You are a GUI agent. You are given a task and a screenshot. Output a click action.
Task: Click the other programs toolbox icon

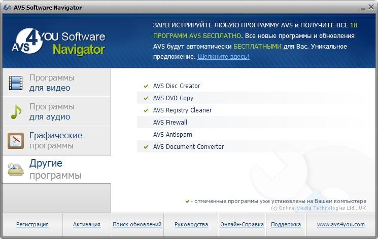coord(16,170)
